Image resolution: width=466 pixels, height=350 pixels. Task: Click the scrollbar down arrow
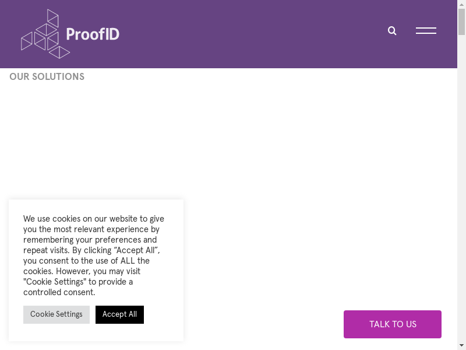coord(461,345)
